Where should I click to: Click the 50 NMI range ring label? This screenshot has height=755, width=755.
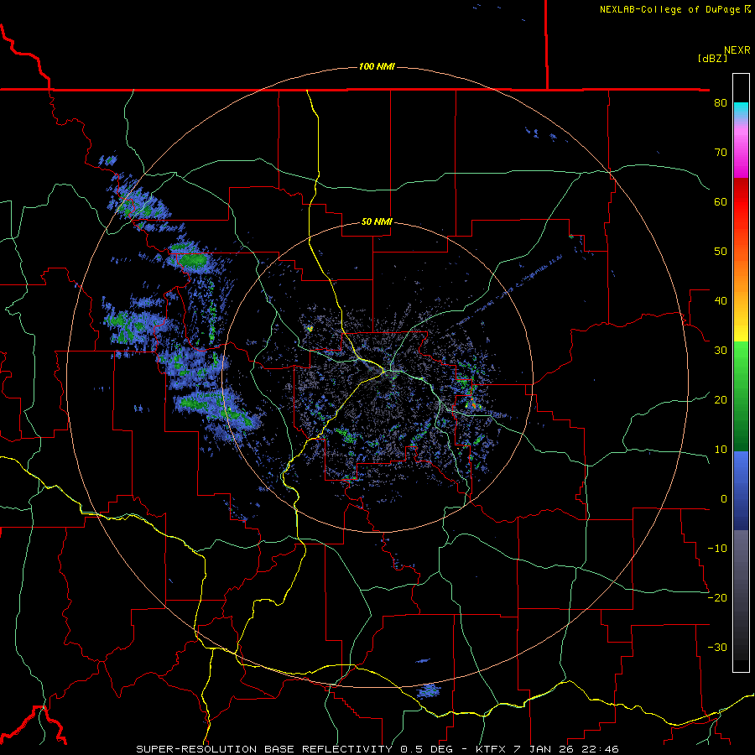point(377,222)
